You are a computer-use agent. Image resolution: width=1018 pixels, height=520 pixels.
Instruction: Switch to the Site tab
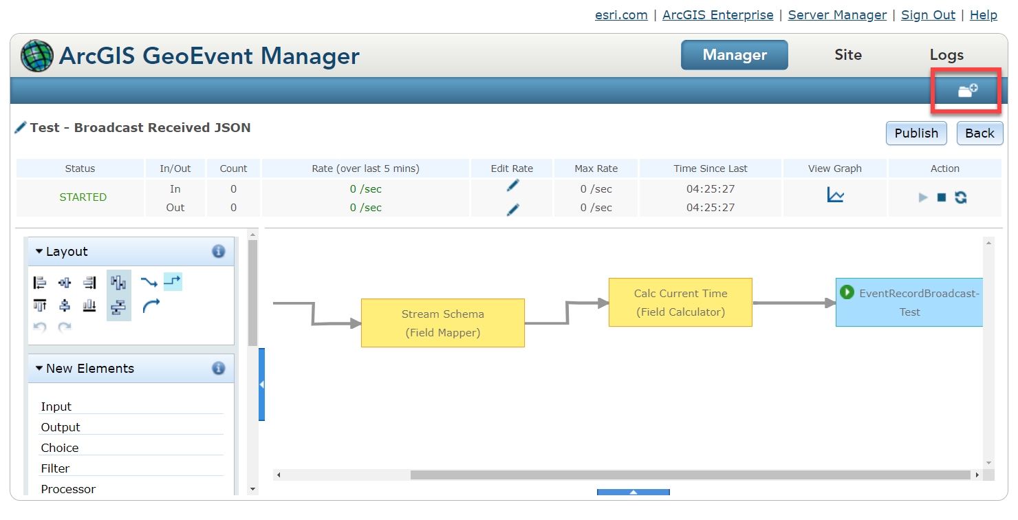[x=847, y=55]
